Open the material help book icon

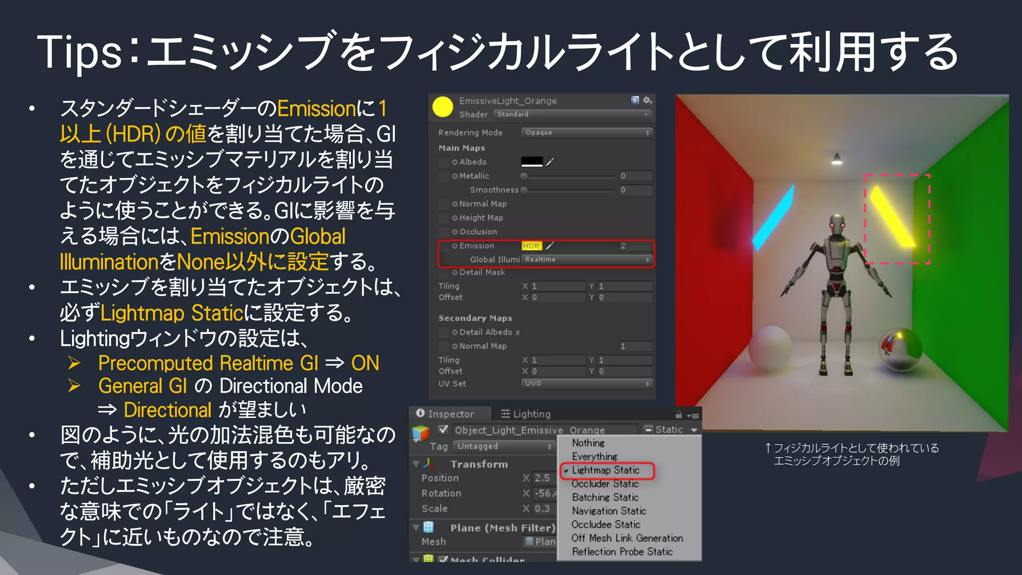click(x=635, y=100)
